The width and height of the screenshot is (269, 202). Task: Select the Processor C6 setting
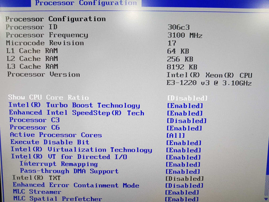(35, 127)
